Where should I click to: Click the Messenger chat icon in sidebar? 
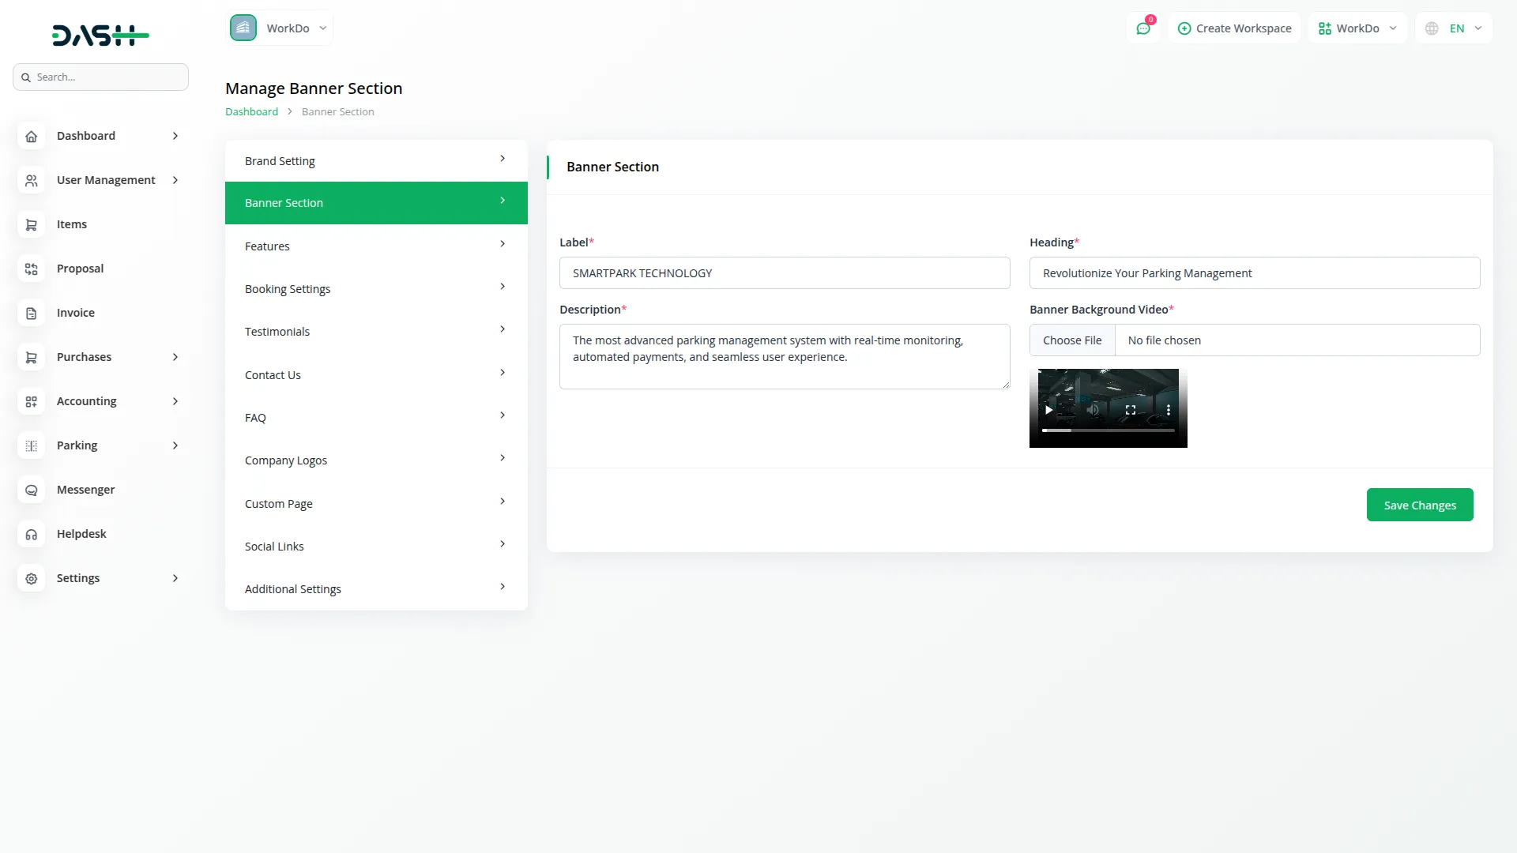31,490
